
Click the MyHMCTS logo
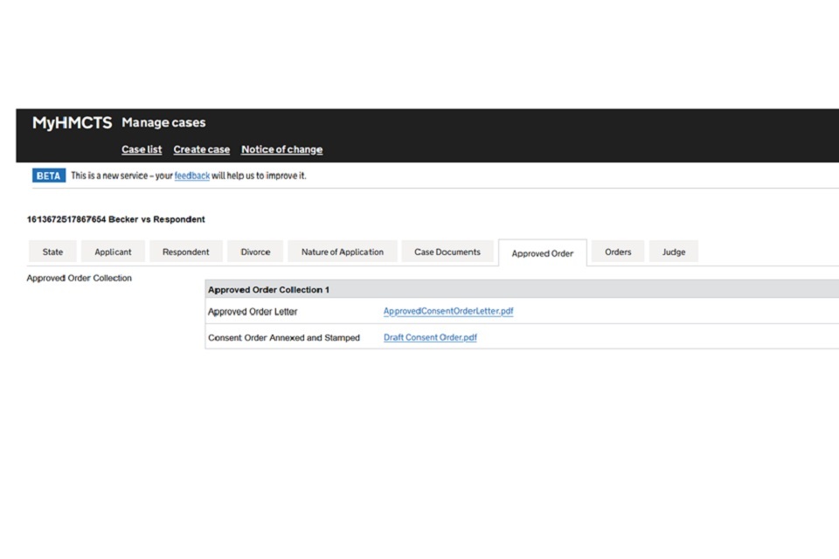(72, 123)
